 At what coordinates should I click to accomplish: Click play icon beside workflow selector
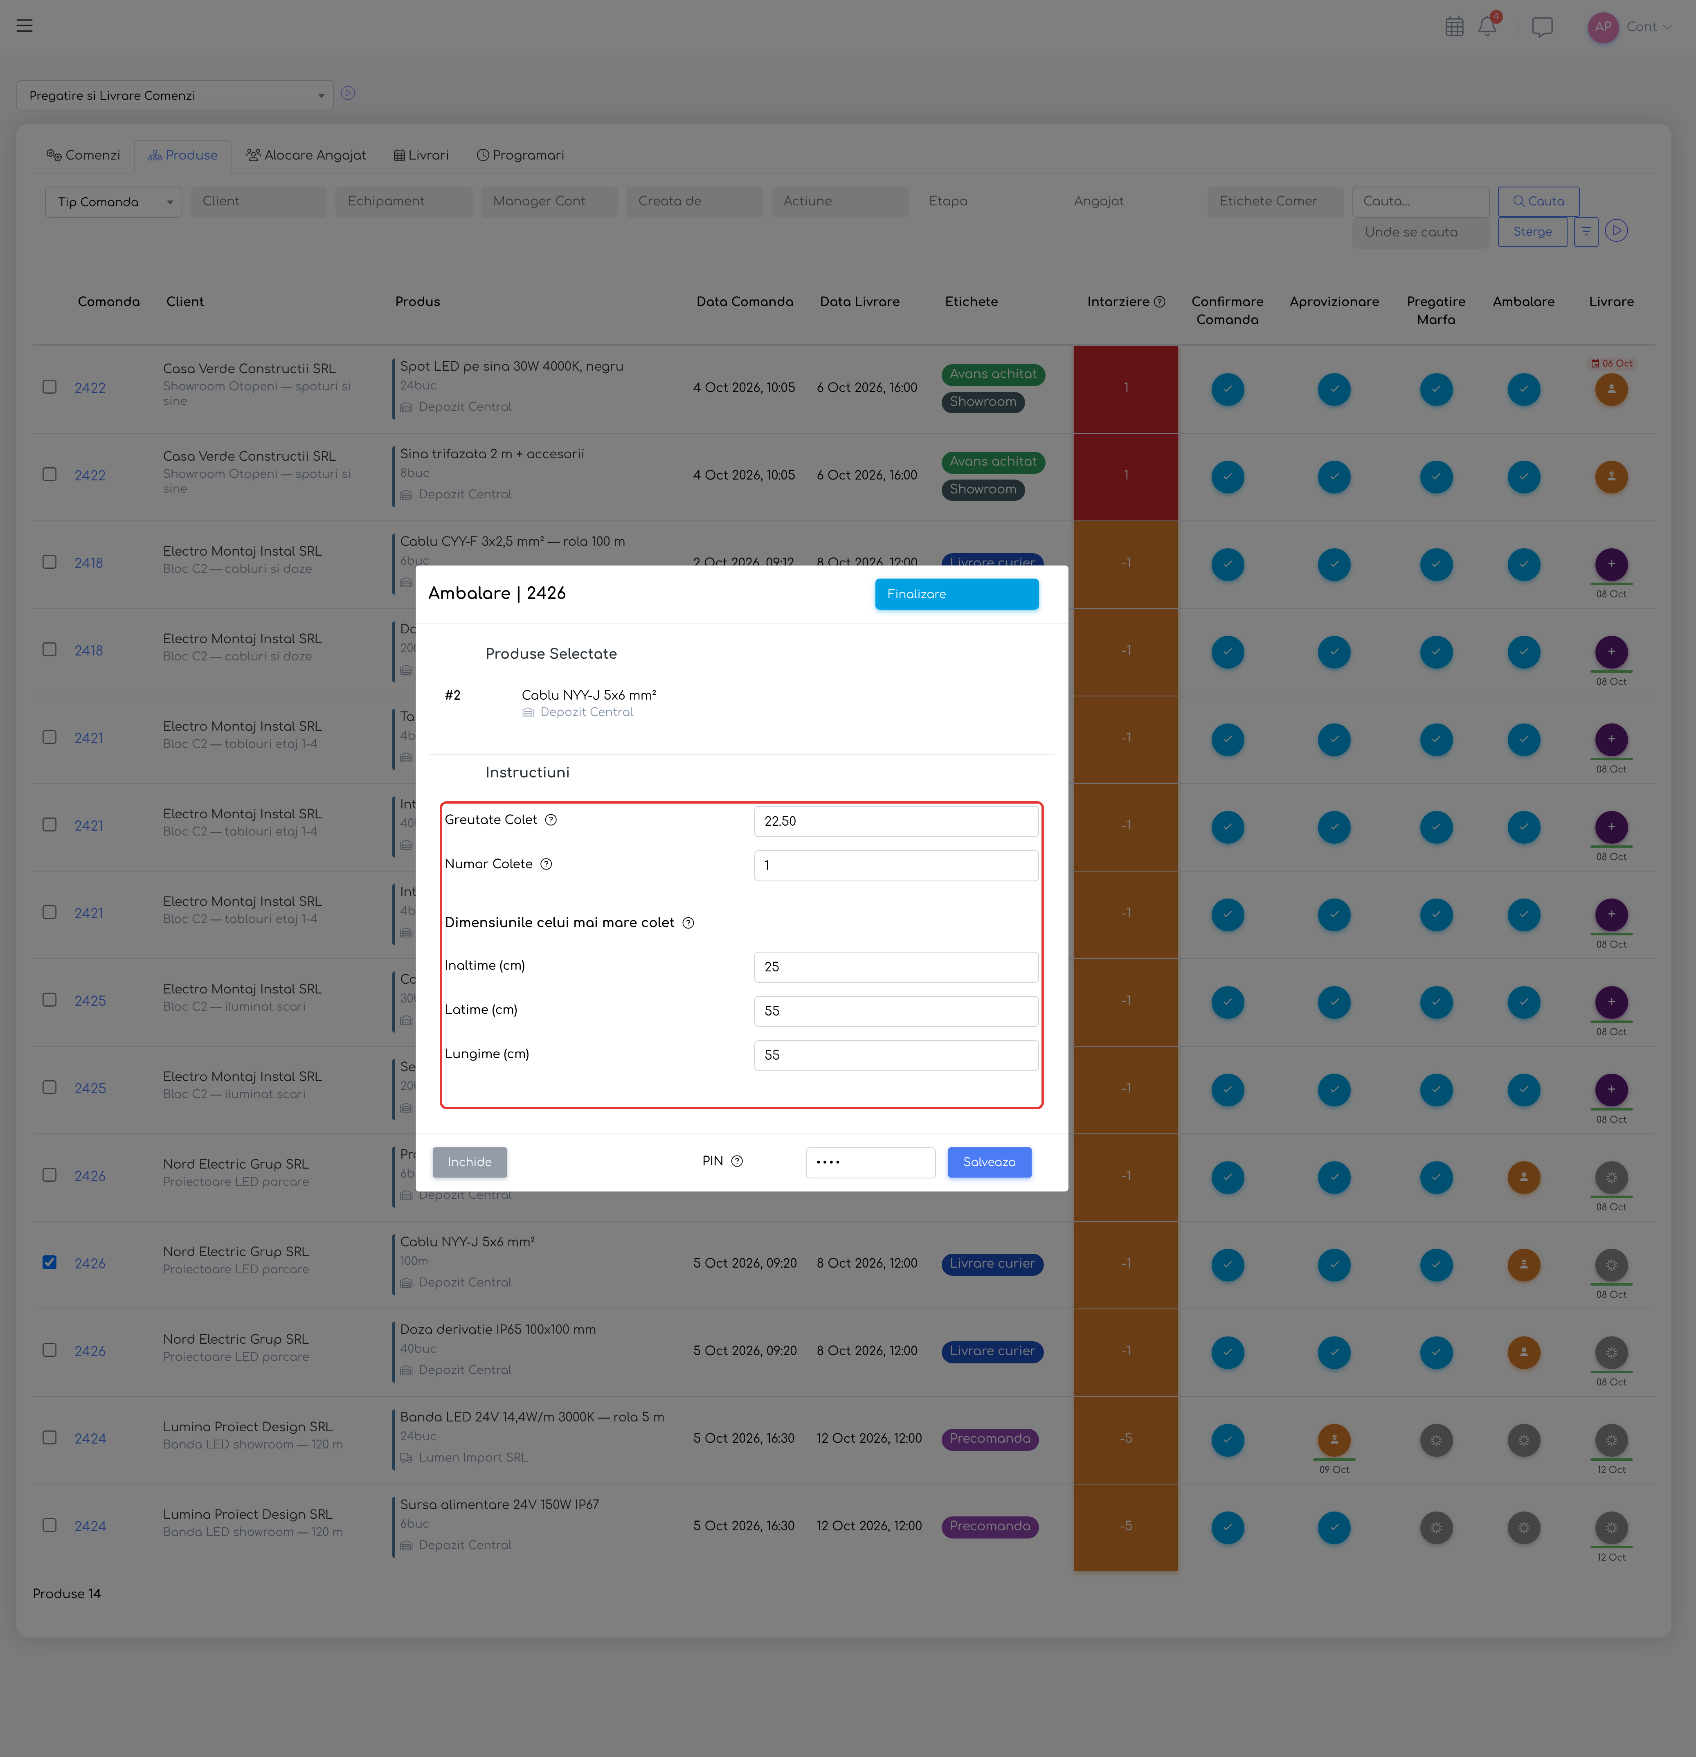[348, 93]
